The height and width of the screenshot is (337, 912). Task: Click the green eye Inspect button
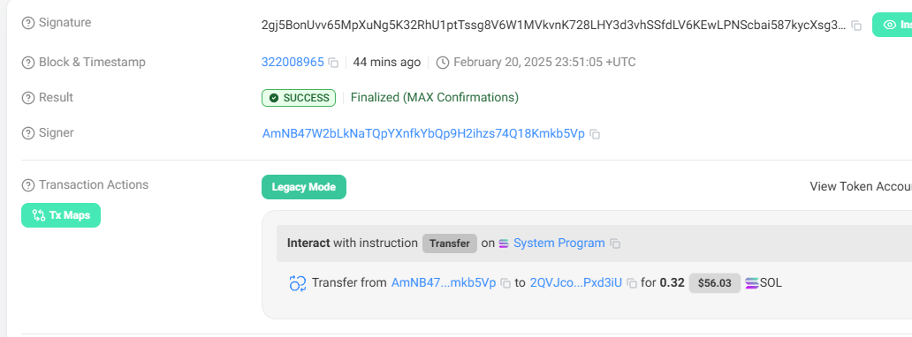[x=892, y=25]
